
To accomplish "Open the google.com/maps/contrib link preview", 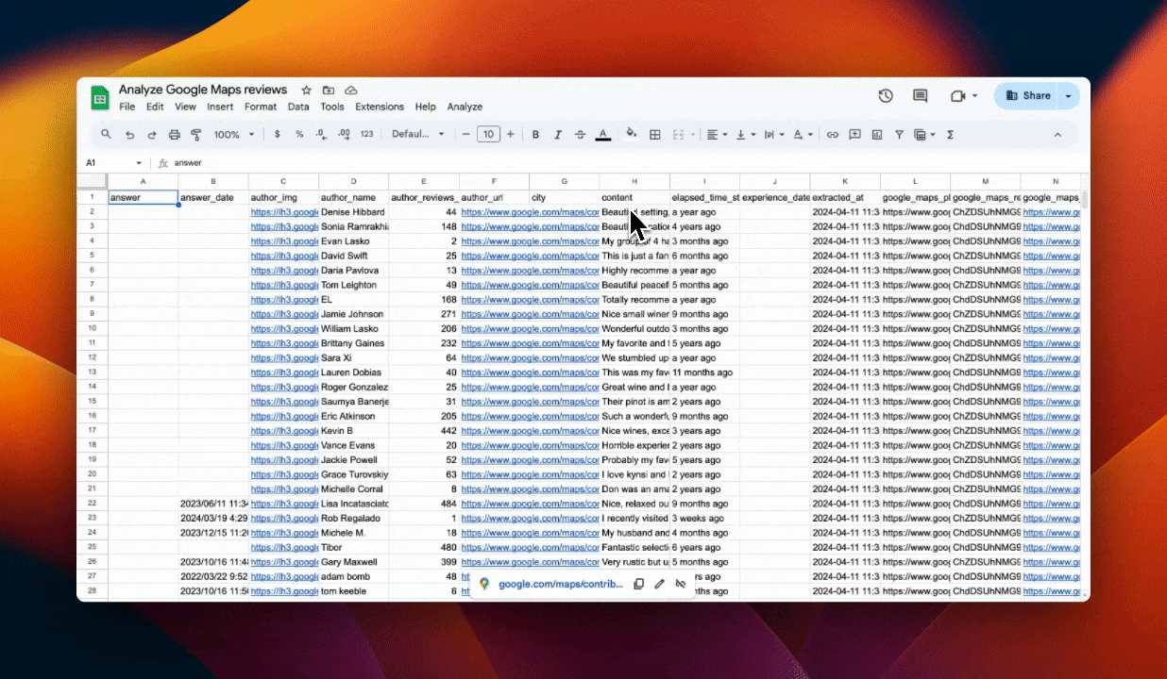I will point(561,584).
